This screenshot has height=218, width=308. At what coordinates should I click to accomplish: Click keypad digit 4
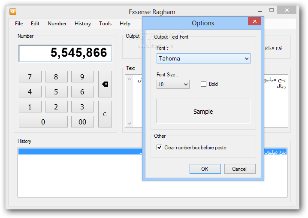tap(30, 91)
